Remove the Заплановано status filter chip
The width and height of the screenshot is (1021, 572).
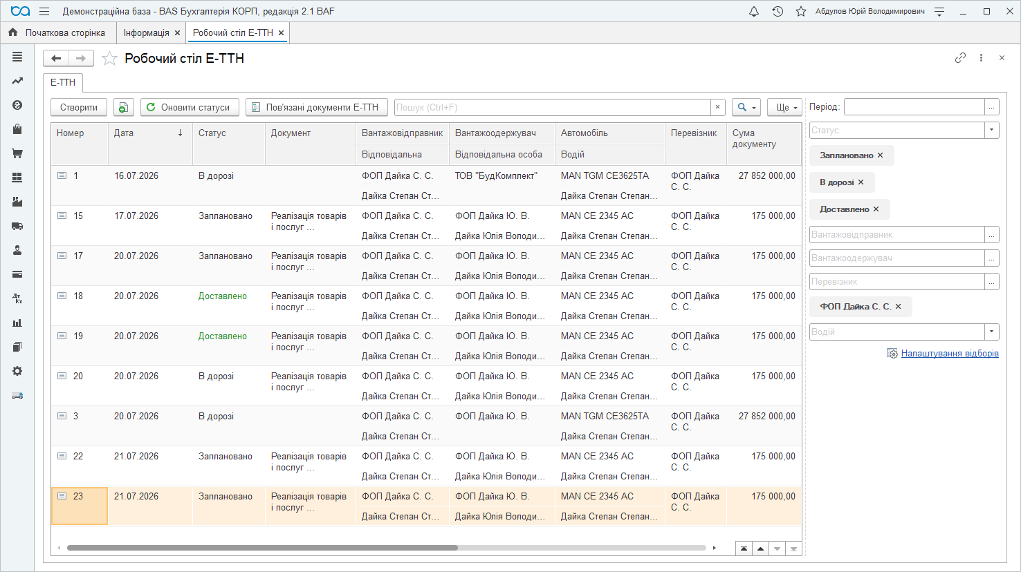[x=880, y=155]
